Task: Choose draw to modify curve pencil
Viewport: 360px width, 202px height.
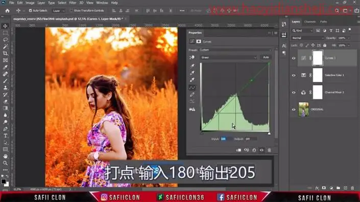Action: pos(192,95)
